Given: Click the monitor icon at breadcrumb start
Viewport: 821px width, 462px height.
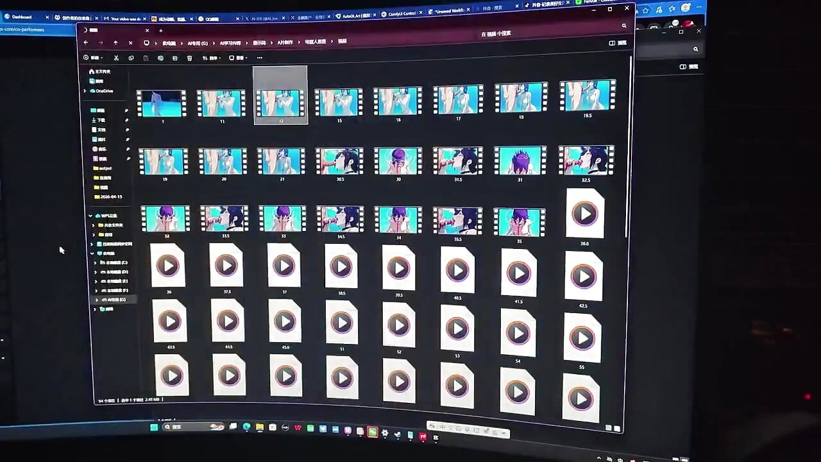Looking at the screenshot, I should 147,42.
